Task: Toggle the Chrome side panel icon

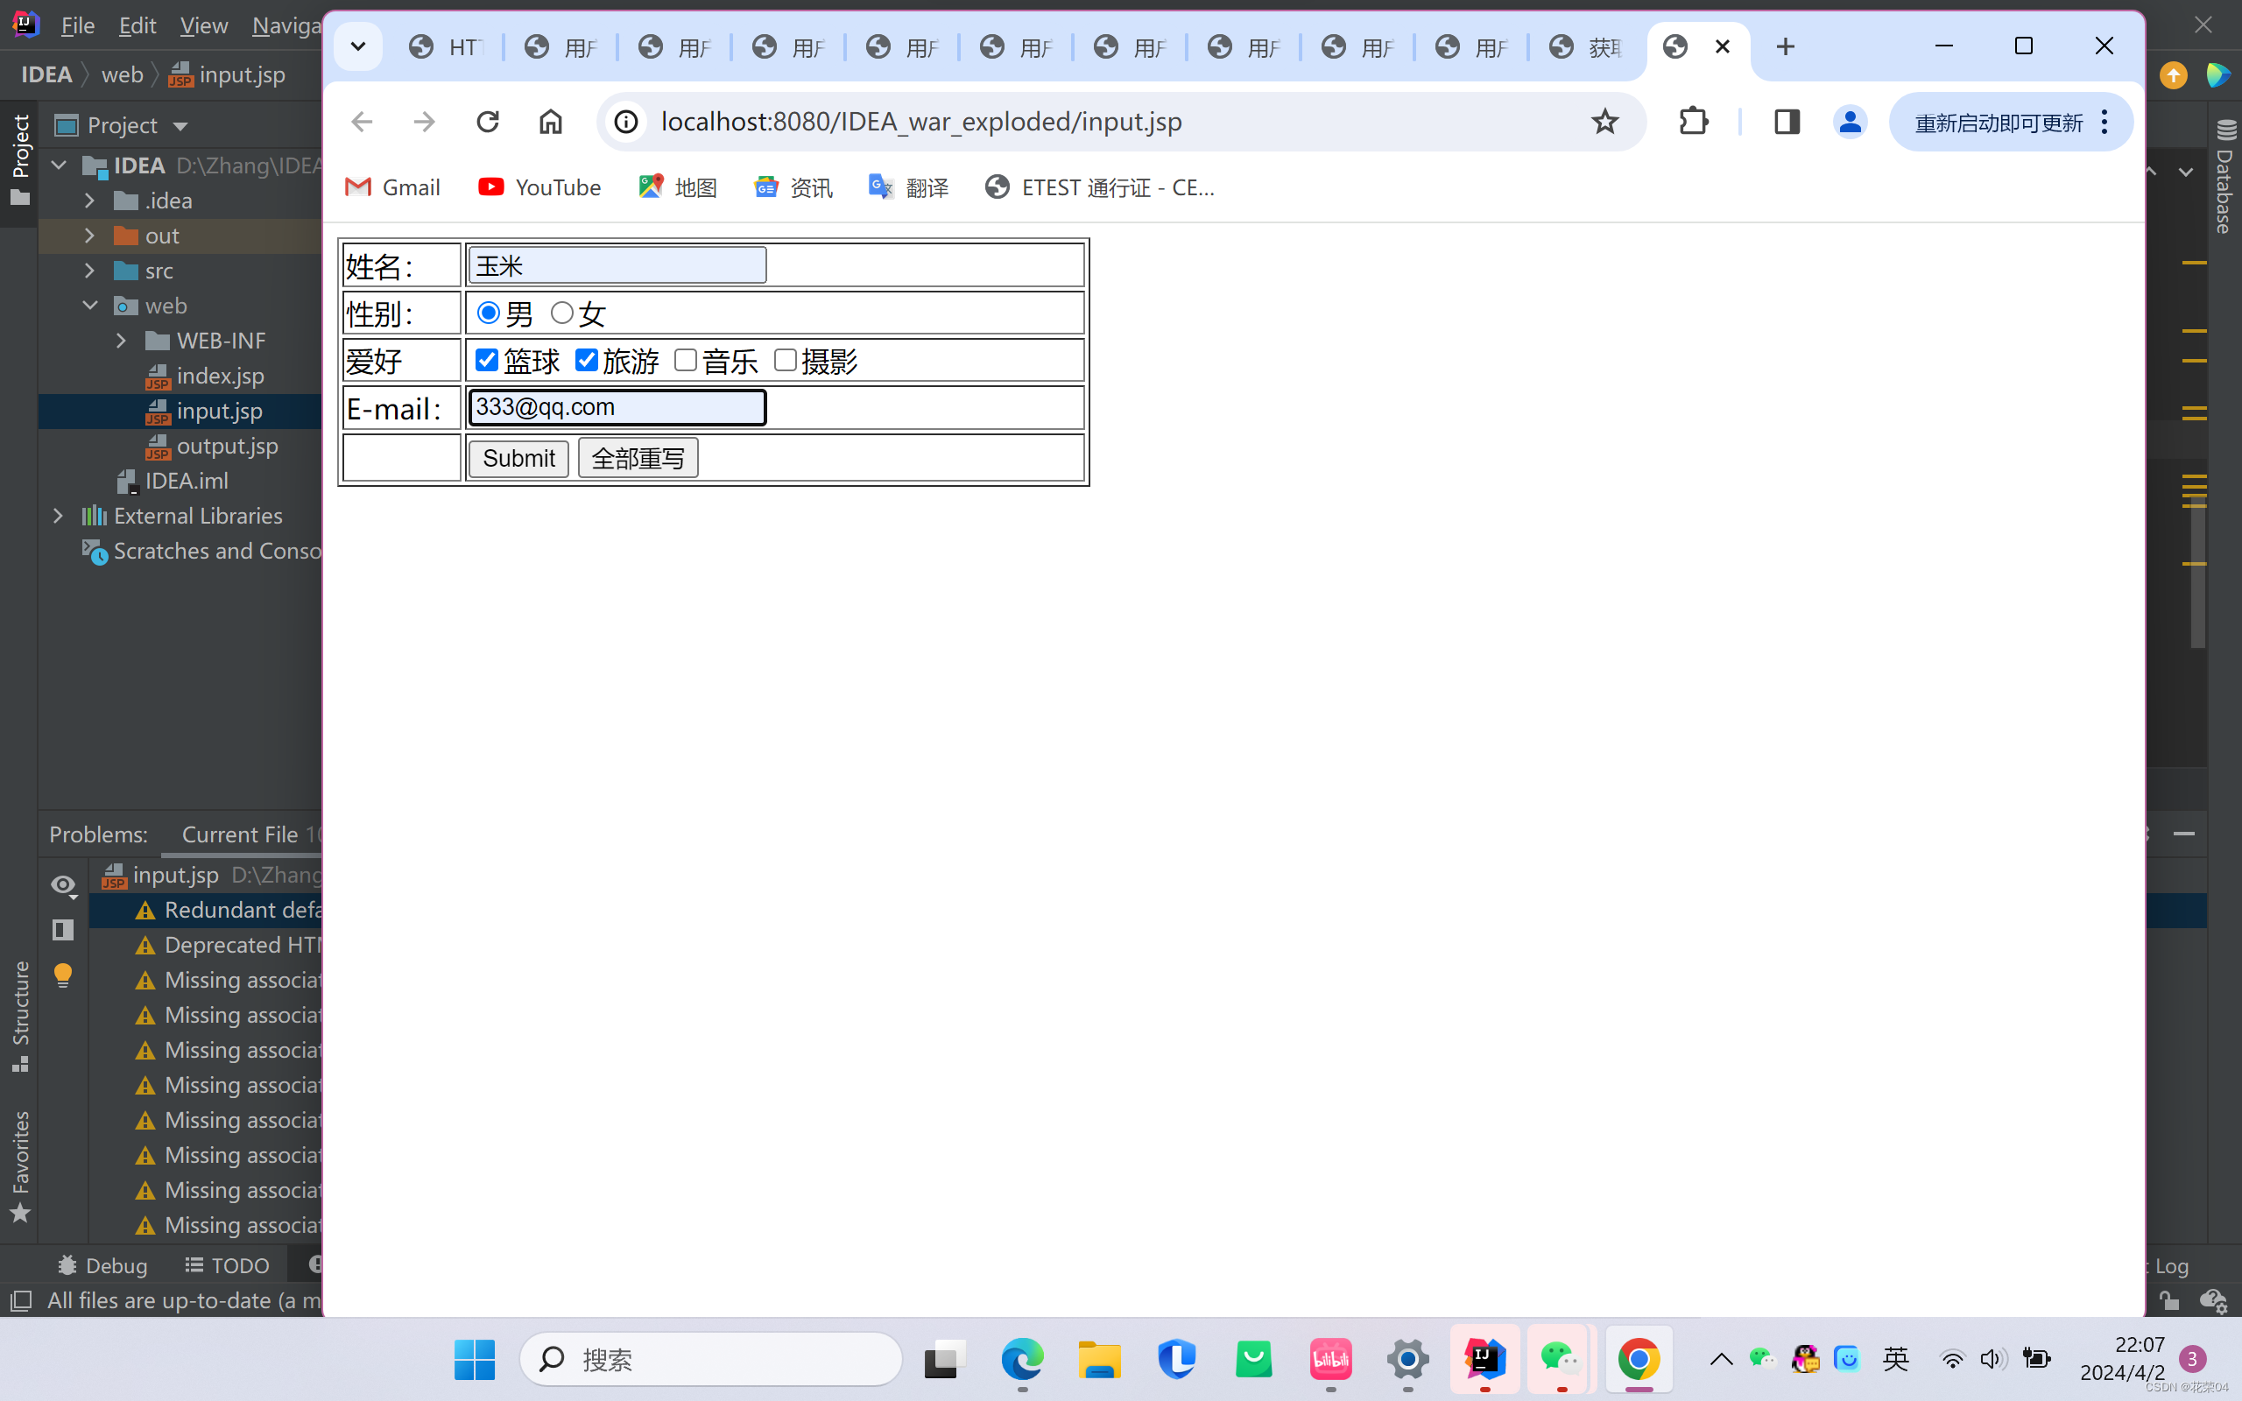Action: point(1787,122)
